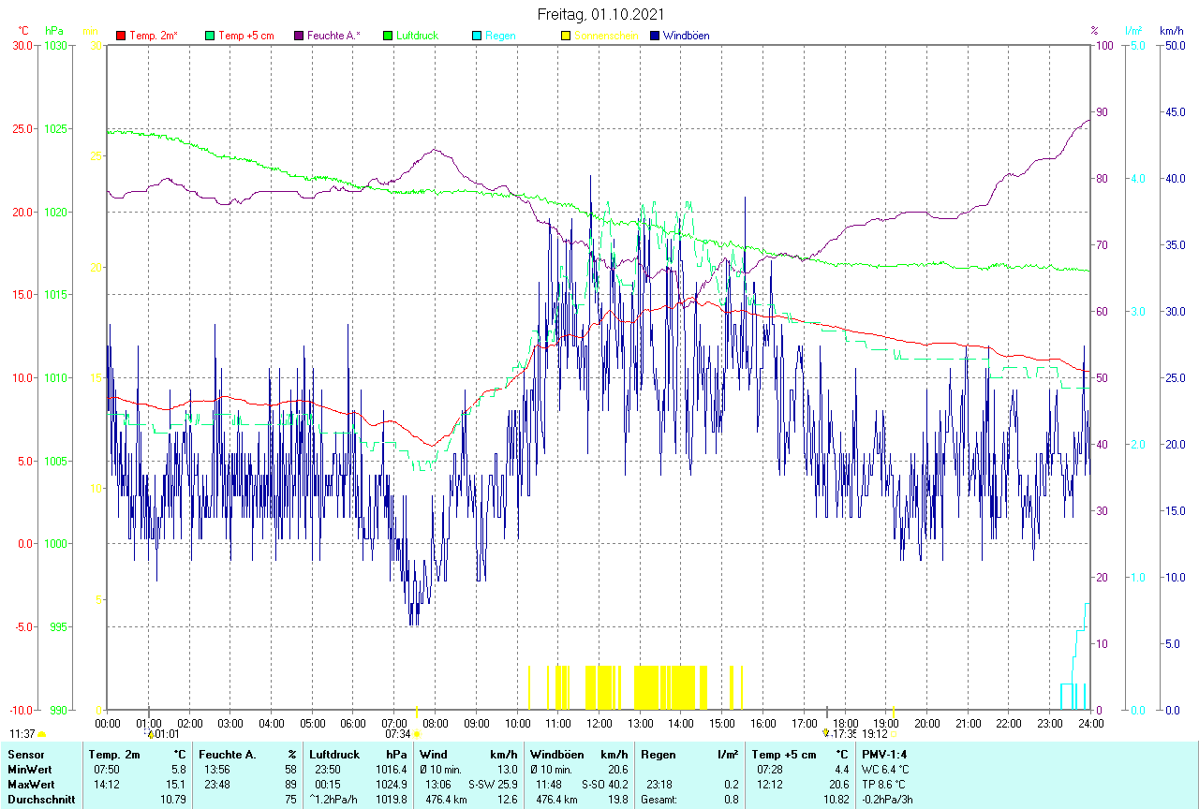
Task: Click the minimum humidity value '58'
Action: coord(291,770)
